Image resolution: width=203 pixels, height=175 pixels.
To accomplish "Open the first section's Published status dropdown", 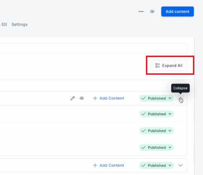I will point(156,98).
